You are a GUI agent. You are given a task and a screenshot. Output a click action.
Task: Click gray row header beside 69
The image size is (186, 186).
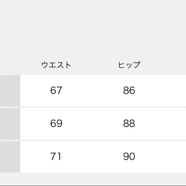click(10, 123)
